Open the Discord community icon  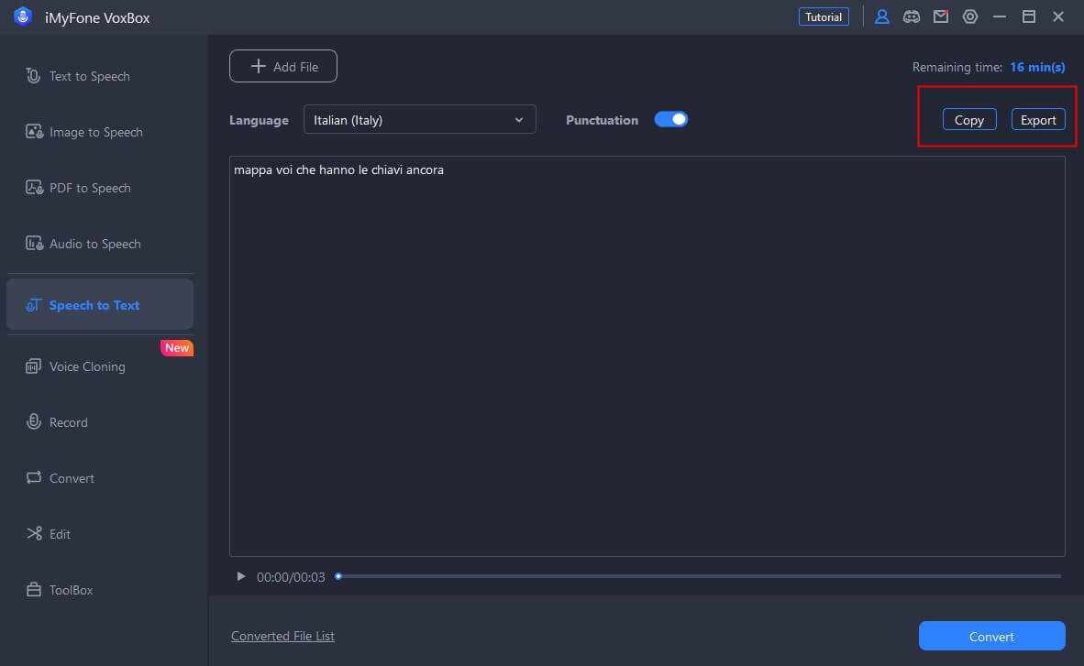click(912, 16)
